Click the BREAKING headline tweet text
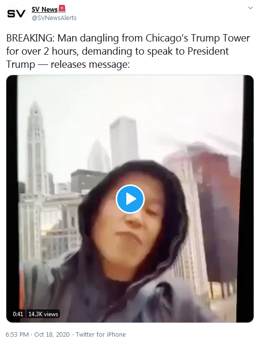This screenshot has width=258, height=343. click(x=128, y=51)
